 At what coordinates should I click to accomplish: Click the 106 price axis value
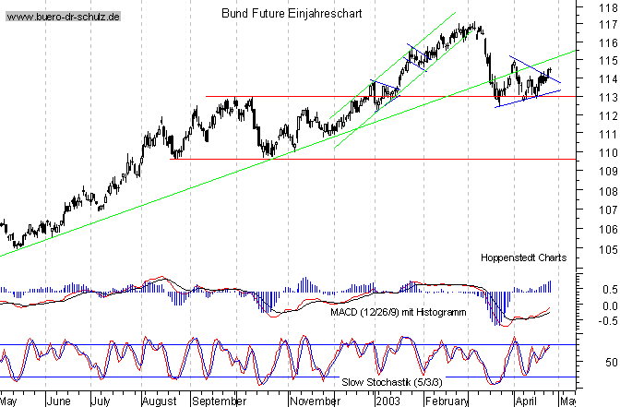pyautogui.click(x=608, y=229)
